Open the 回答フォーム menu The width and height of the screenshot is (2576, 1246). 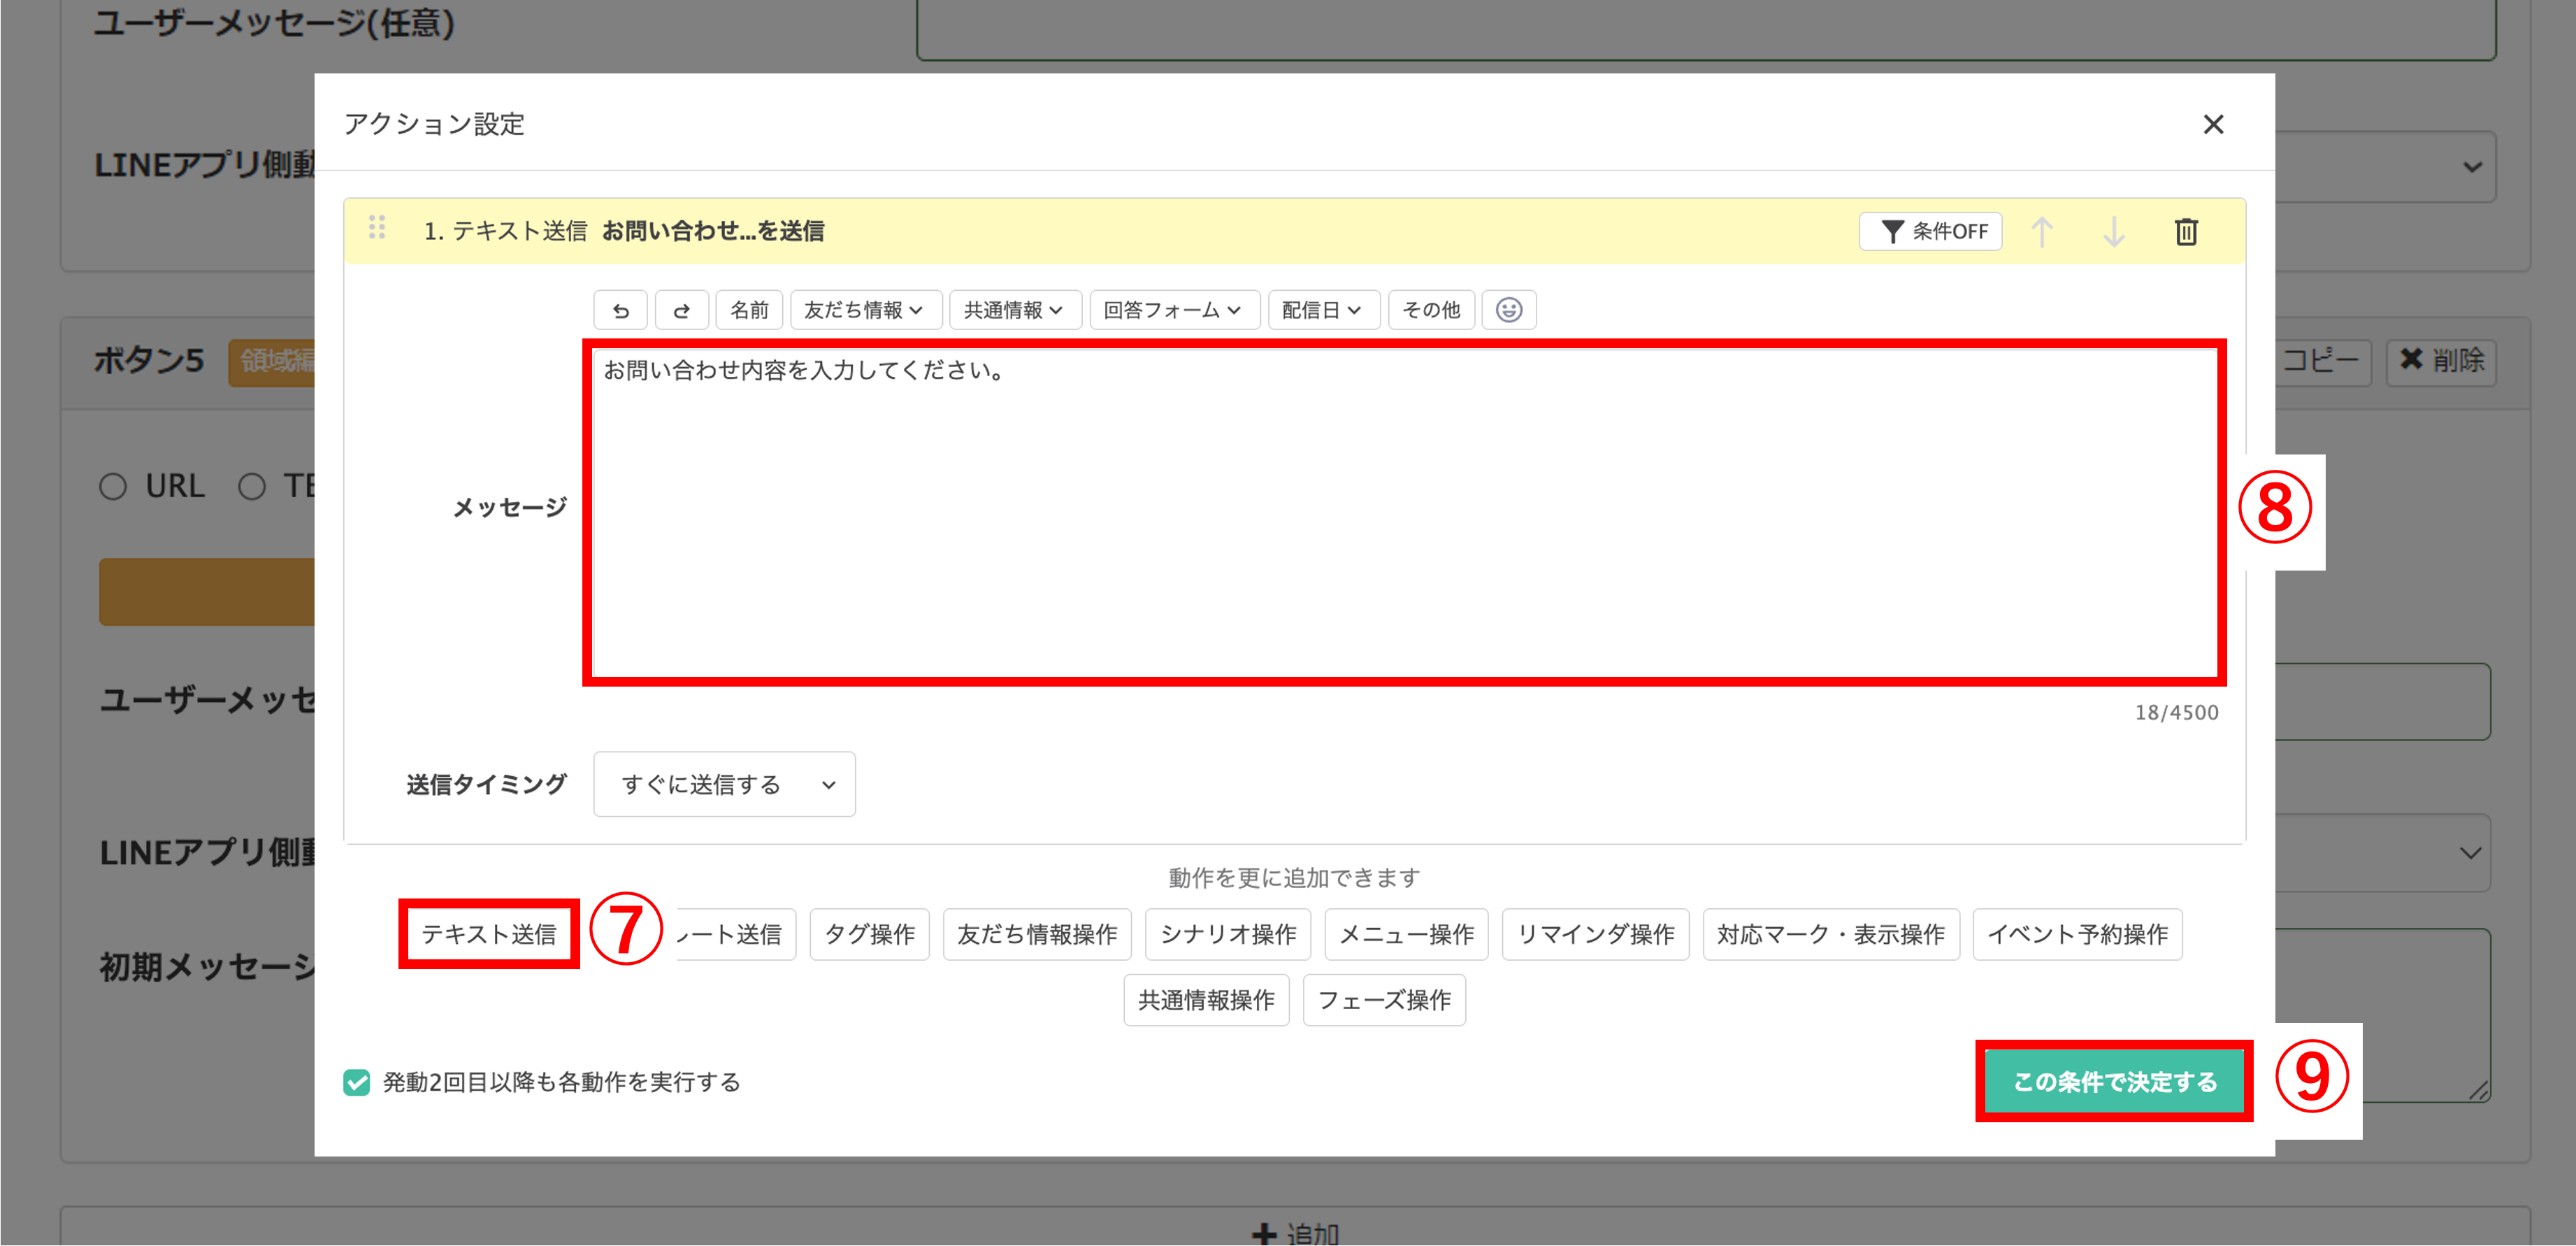pyautogui.click(x=1174, y=310)
